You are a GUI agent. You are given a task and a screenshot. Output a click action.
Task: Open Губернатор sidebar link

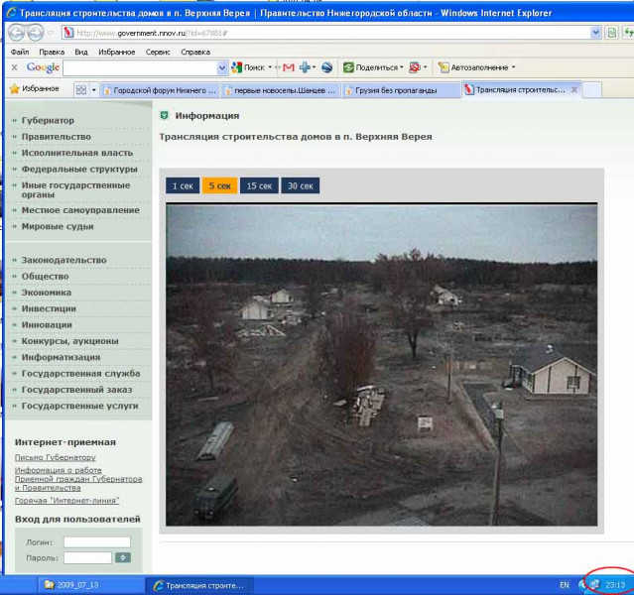pyautogui.click(x=48, y=120)
